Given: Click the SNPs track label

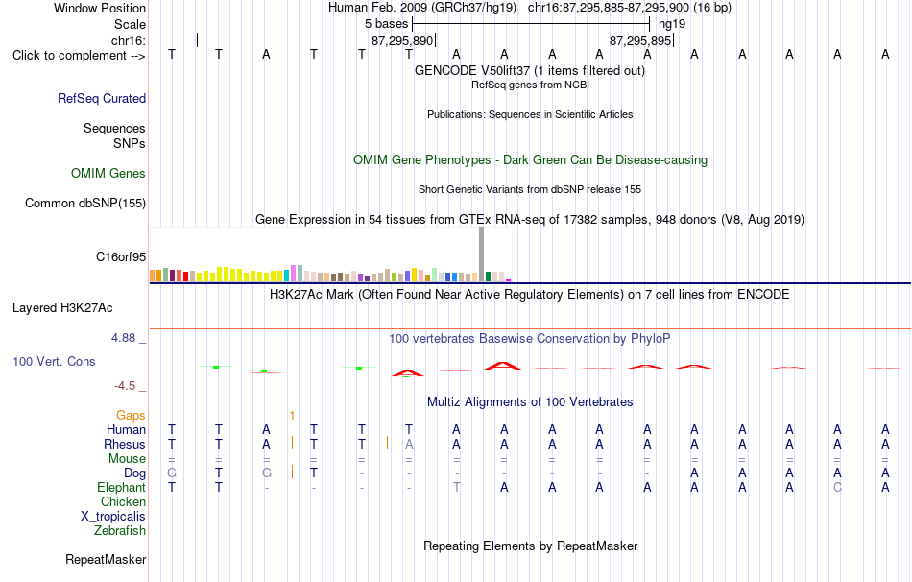Looking at the screenshot, I should [x=130, y=143].
